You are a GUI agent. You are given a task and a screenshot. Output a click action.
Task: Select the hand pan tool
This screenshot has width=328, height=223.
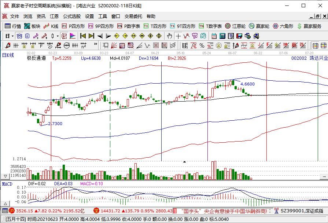(x=169, y=36)
